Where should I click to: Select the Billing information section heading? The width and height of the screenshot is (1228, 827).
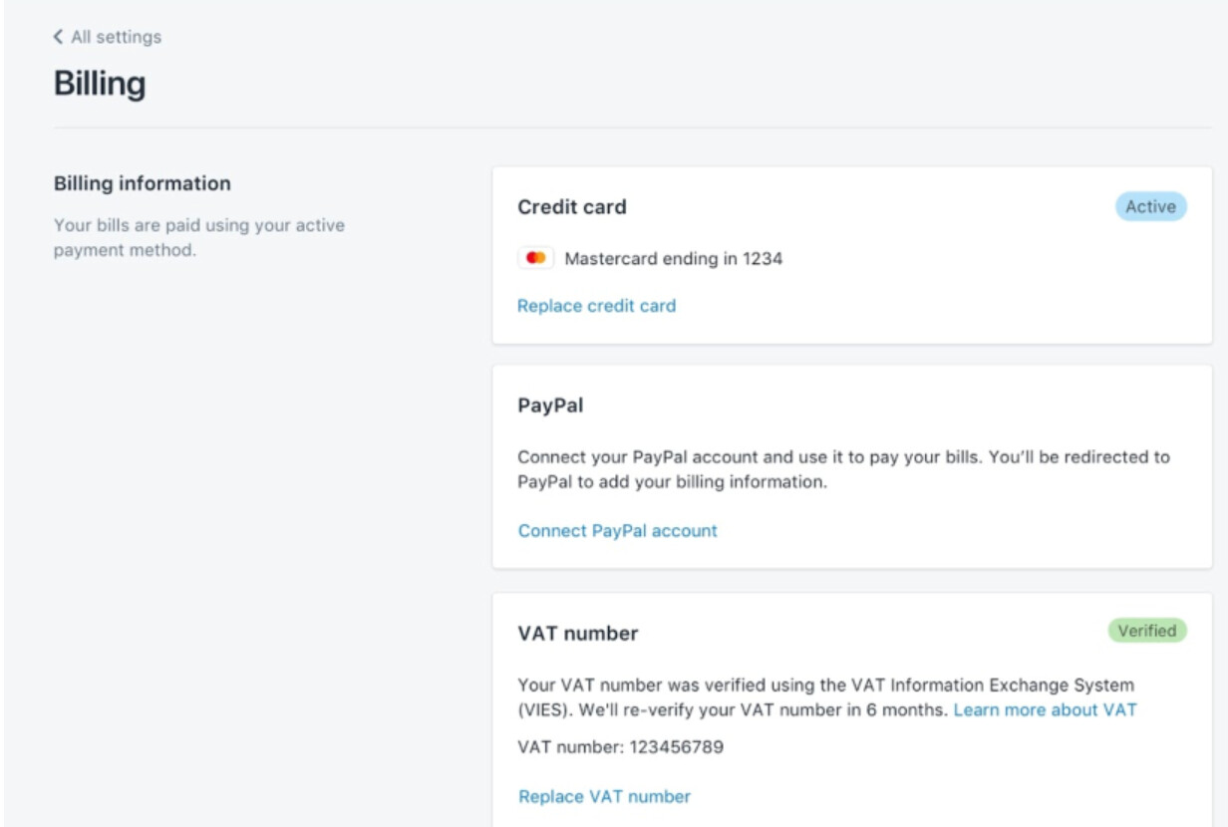pyautogui.click(x=142, y=183)
